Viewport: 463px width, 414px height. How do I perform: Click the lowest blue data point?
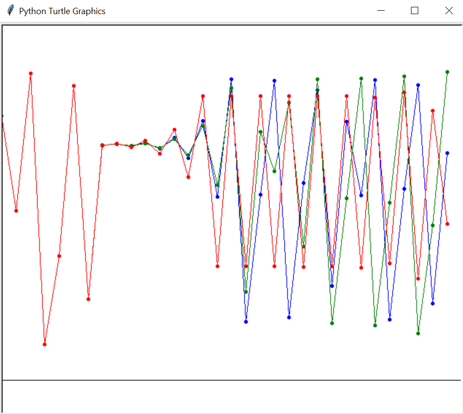(x=246, y=321)
